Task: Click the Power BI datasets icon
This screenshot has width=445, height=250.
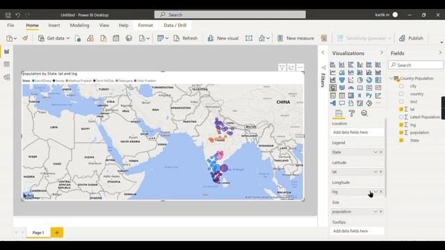Action: coord(90,38)
